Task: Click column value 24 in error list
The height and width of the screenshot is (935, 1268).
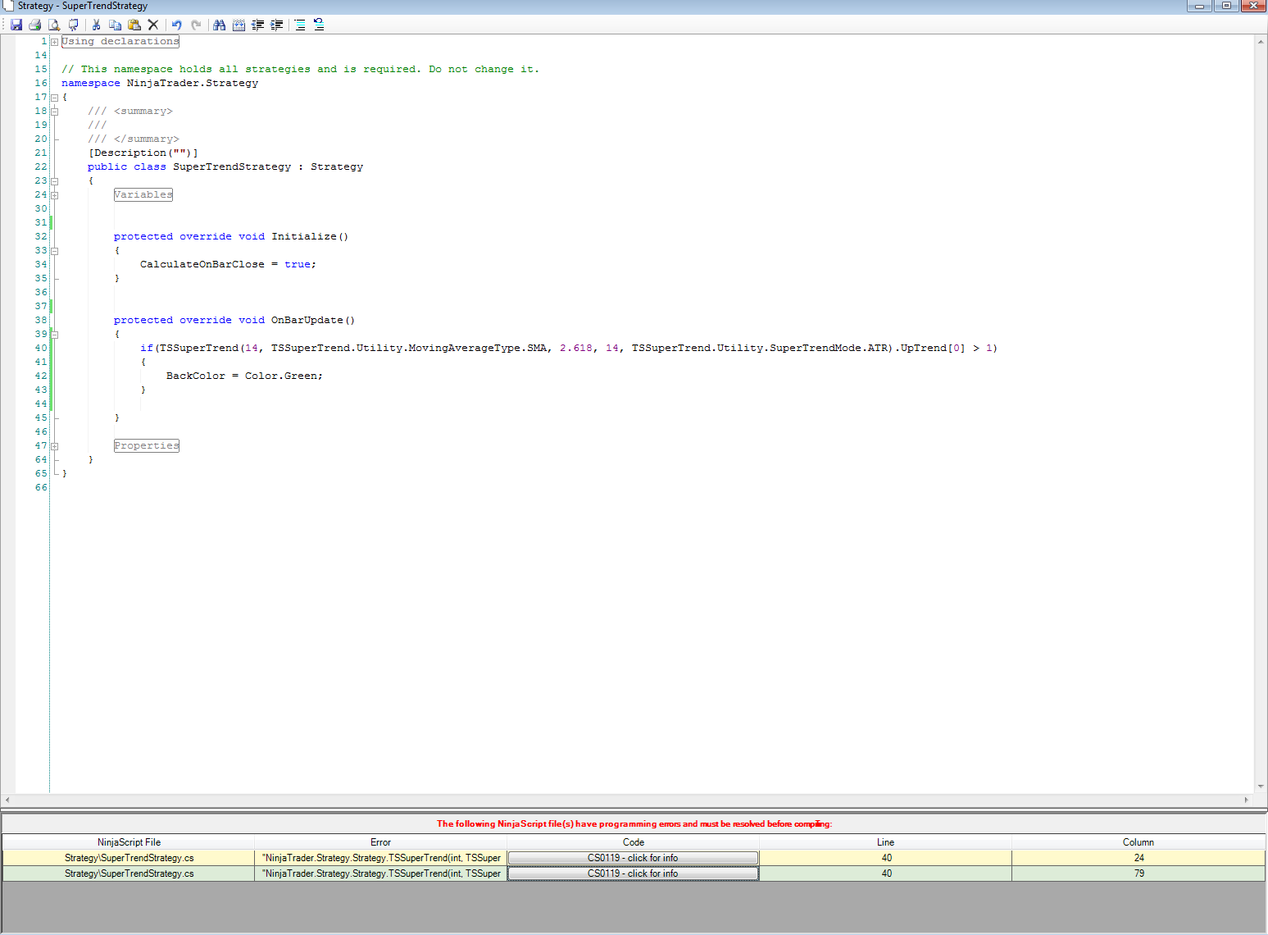Action: point(1138,858)
